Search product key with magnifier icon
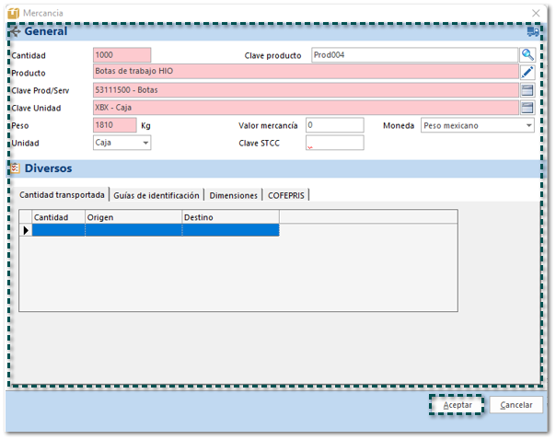 (527, 55)
